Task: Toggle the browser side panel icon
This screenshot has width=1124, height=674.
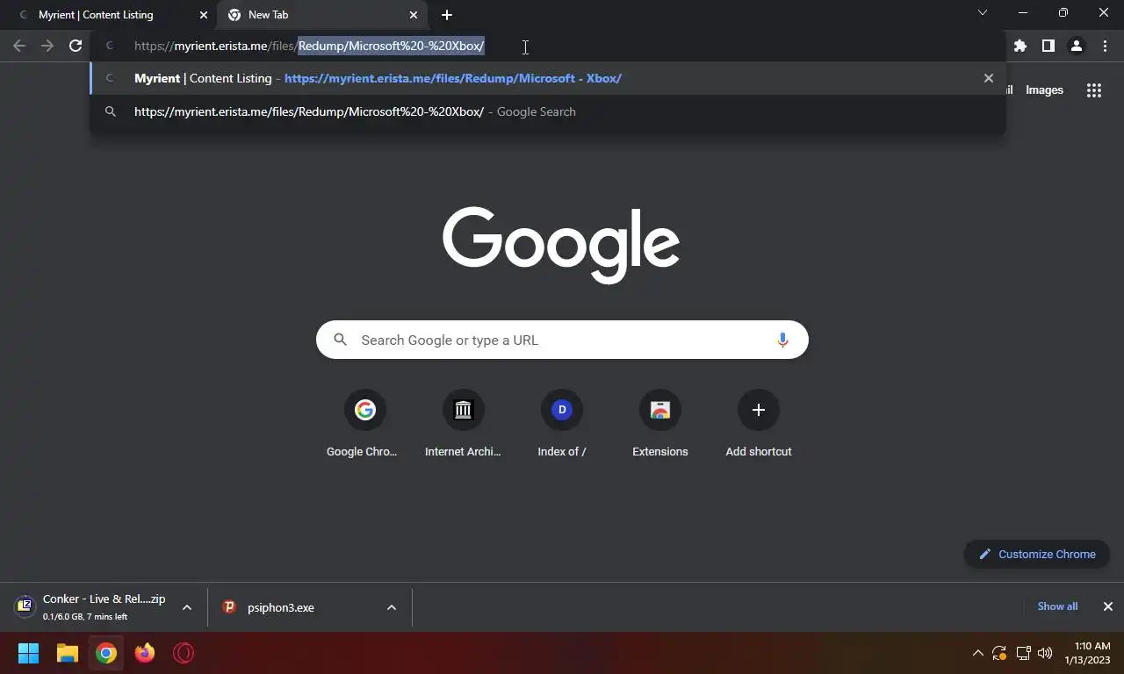Action: pos(1048,46)
